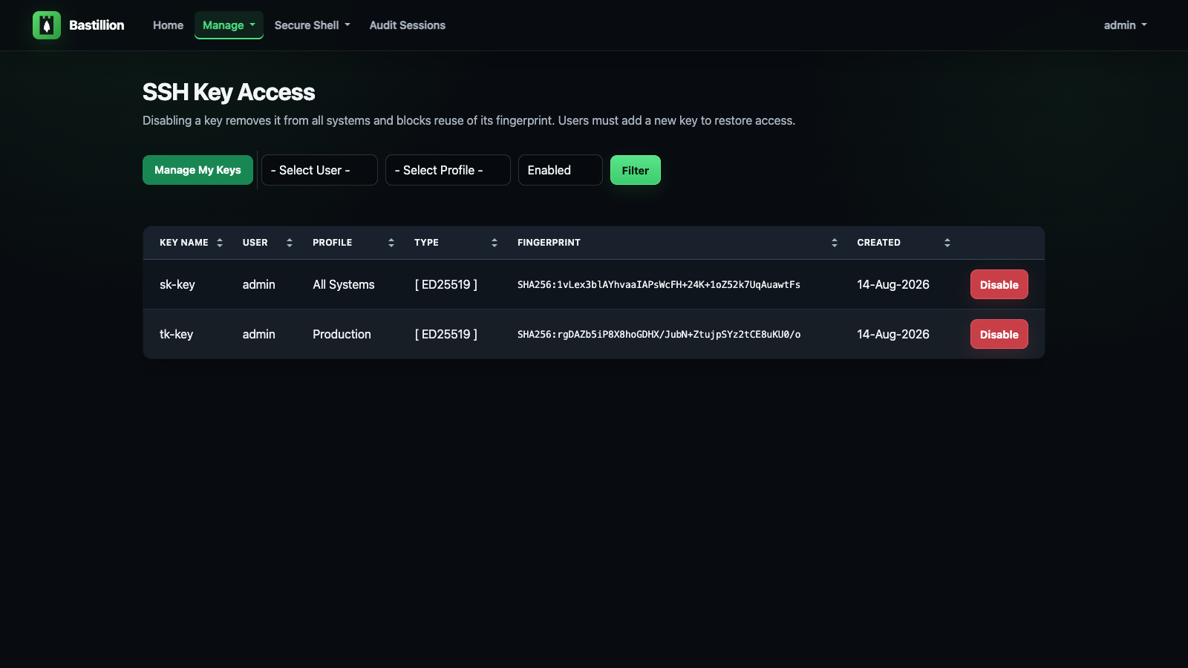Open the Enabled status dropdown

point(561,170)
